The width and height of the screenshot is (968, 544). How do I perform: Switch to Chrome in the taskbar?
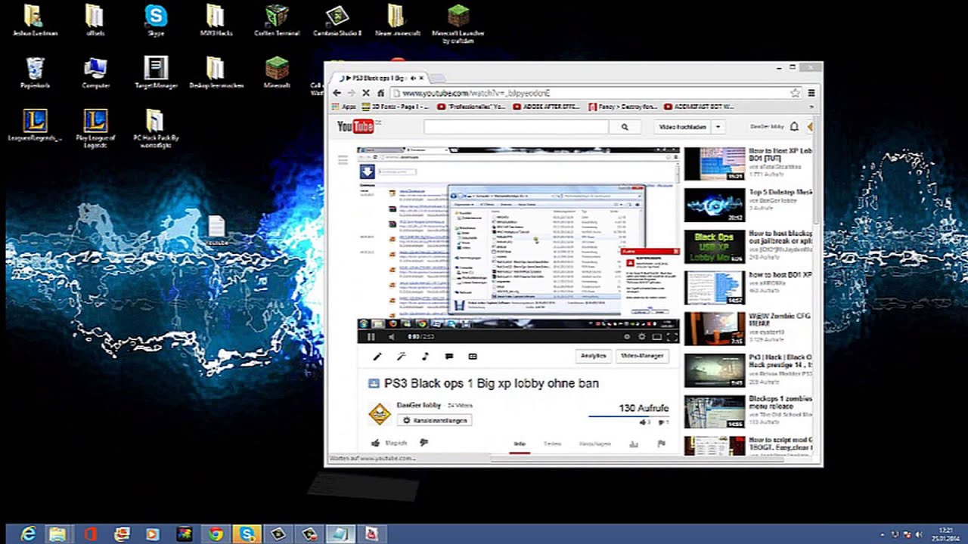tap(216, 534)
